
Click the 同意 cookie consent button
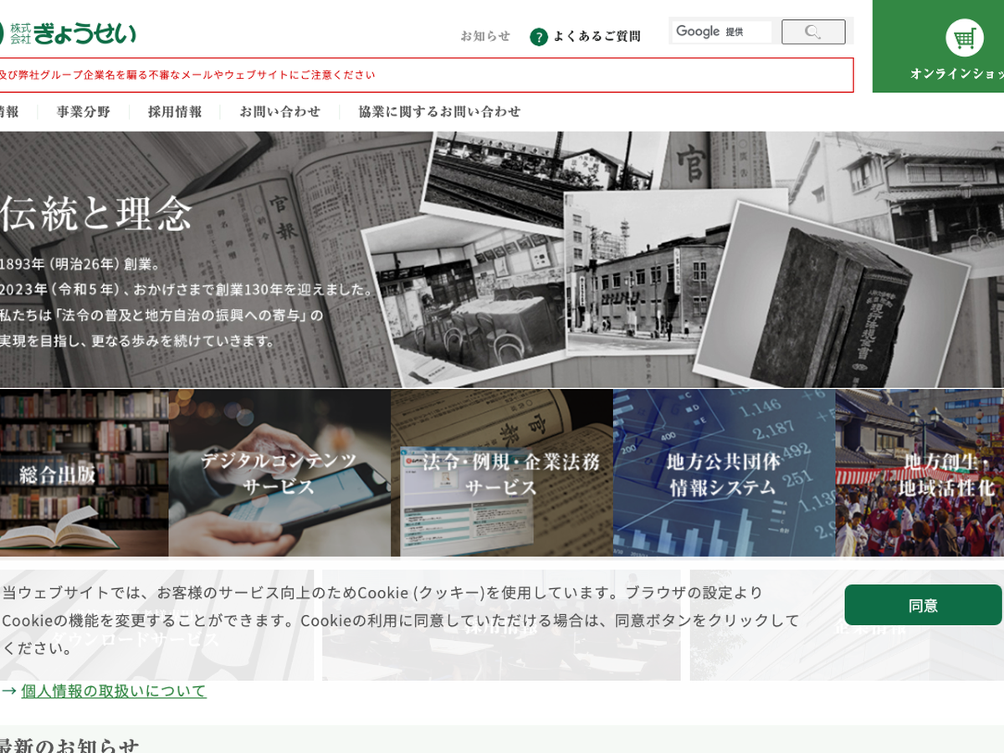tap(922, 605)
